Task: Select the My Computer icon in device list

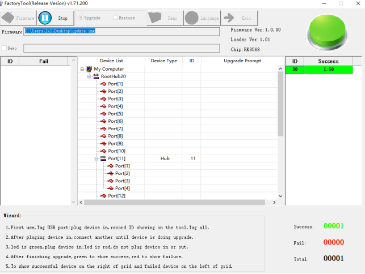Action: click(x=89, y=69)
